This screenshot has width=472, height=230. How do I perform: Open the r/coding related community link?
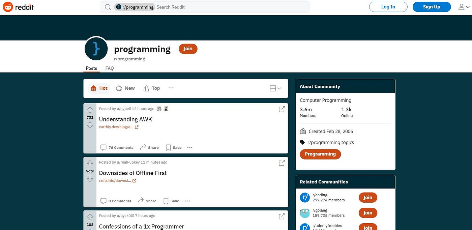[320, 195]
